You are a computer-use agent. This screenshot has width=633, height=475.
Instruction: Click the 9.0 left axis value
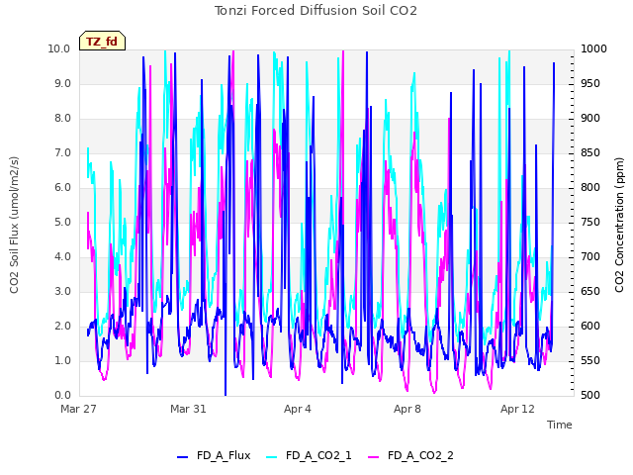(x=62, y=83)
